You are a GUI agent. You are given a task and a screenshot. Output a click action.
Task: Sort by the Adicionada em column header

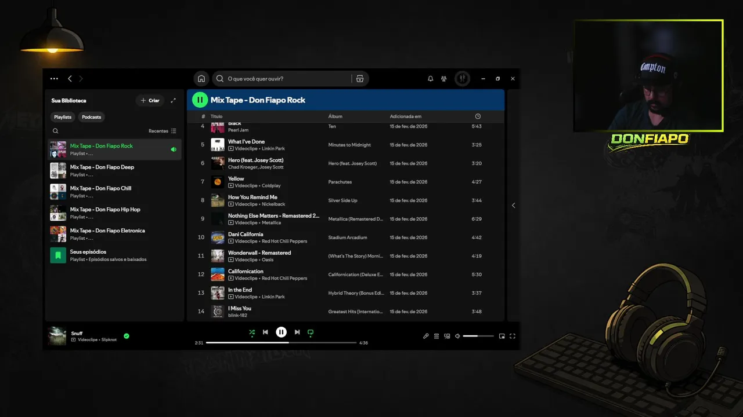406,116
